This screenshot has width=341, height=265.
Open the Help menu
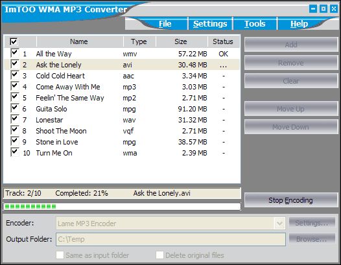point(300,24)
